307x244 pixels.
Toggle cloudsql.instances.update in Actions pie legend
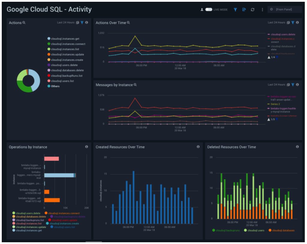(66, 55)
